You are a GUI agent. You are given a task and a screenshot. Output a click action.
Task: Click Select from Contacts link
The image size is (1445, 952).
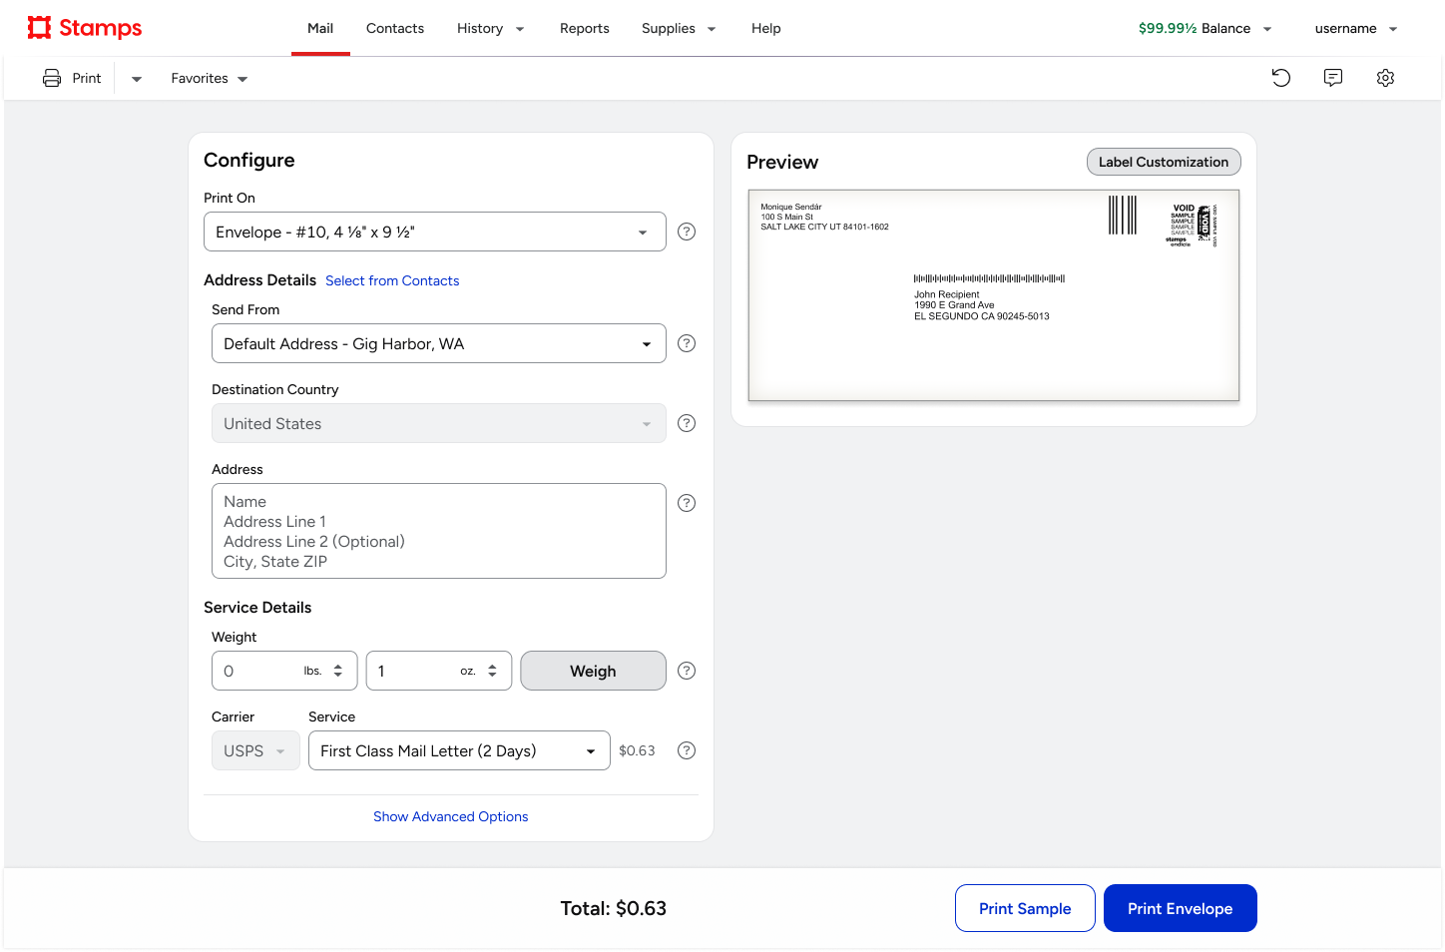(x=392, y=281)
